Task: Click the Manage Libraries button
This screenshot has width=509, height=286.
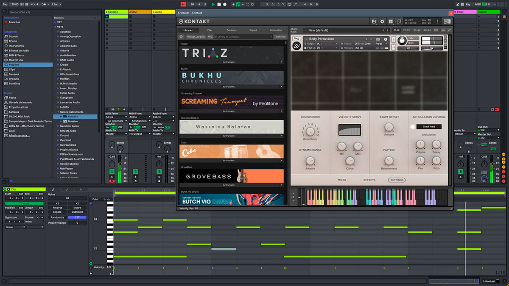Action: [x=196, y=37]
